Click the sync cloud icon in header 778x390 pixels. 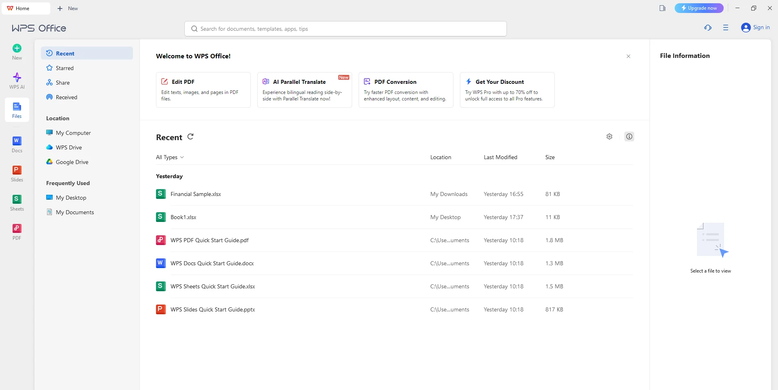(708, 28)
